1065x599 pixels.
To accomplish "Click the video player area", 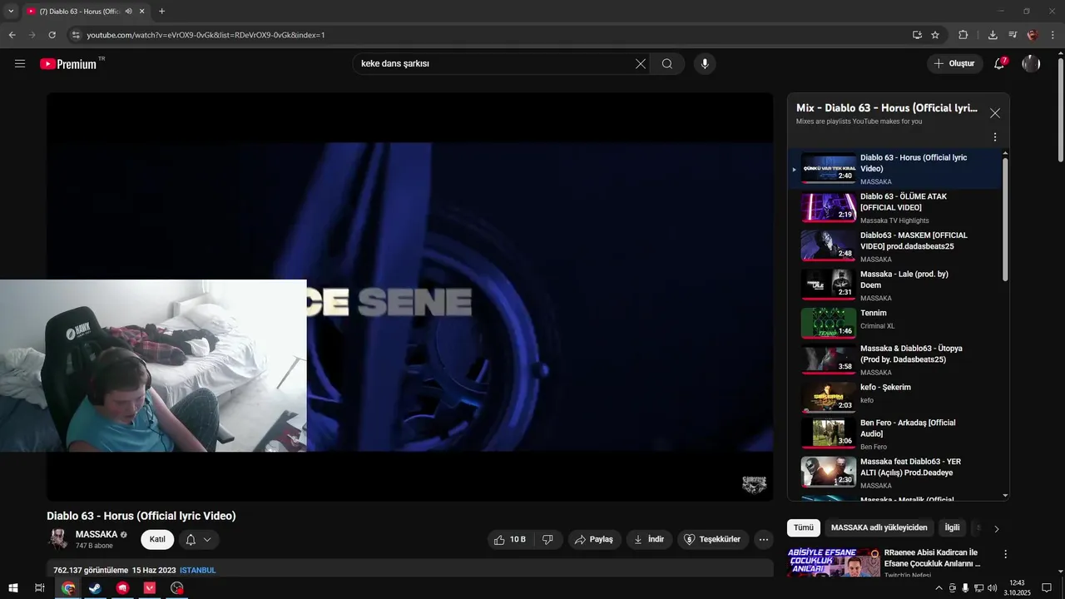I will click(x=409, y=297).
